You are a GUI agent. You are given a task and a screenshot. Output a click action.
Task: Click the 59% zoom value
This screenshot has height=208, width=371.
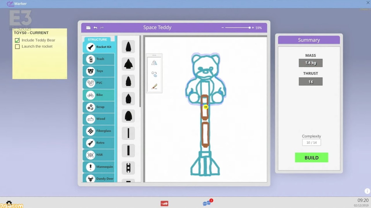point(259,28)
